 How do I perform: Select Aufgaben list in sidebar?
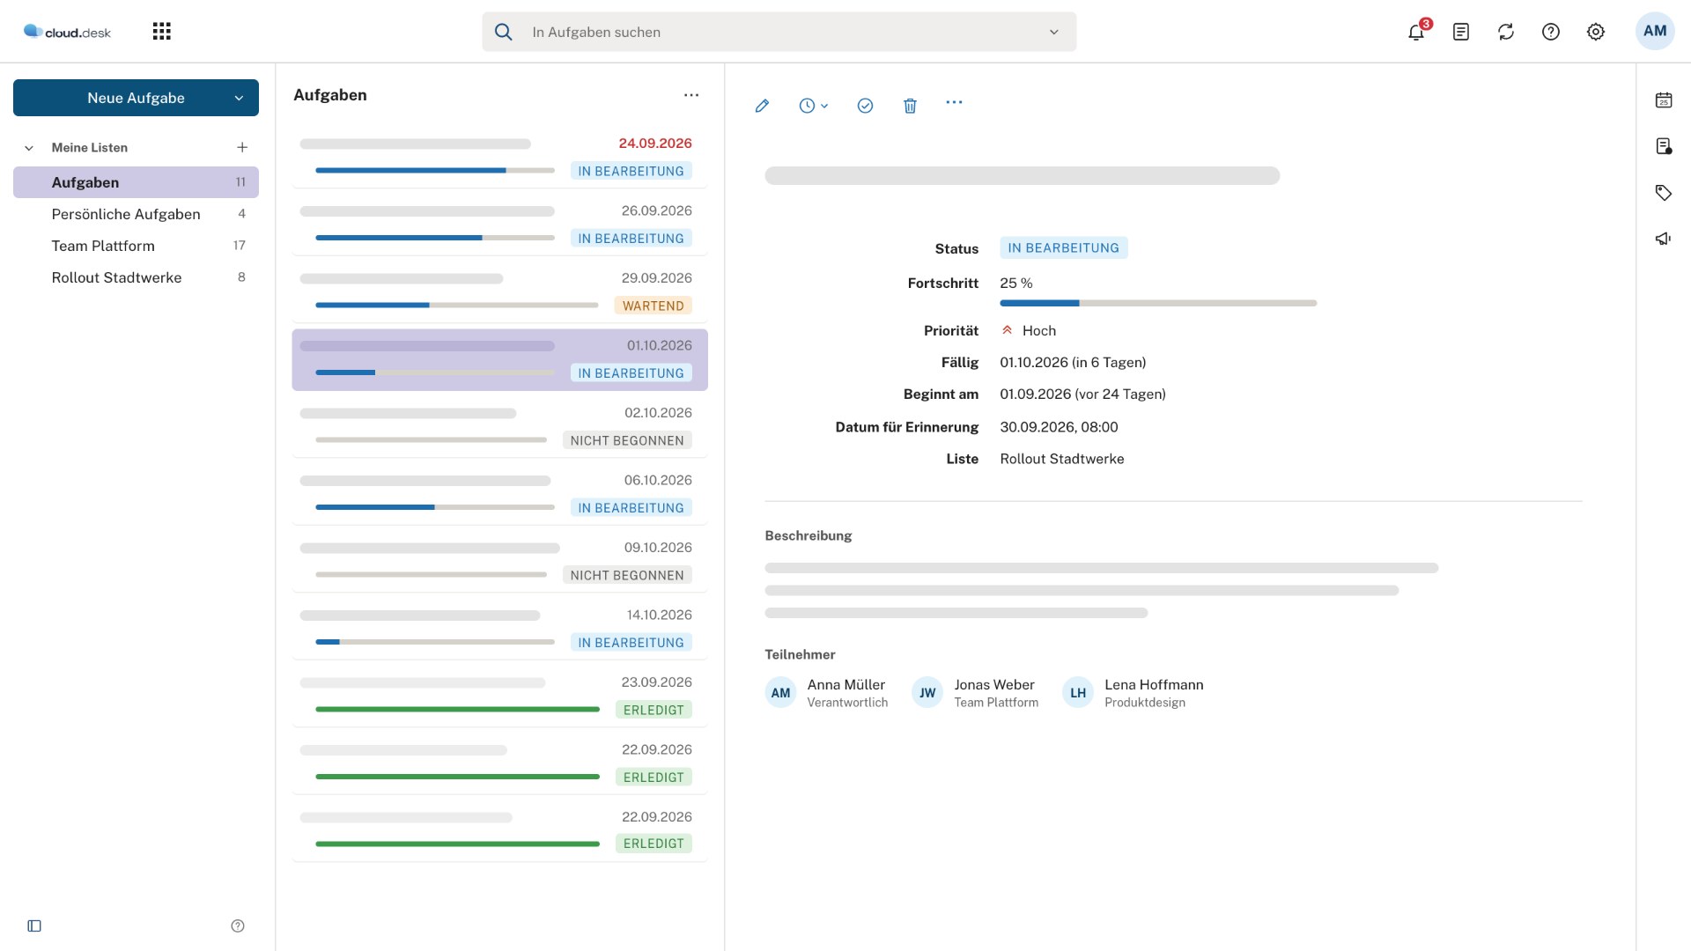pos(136,182)
